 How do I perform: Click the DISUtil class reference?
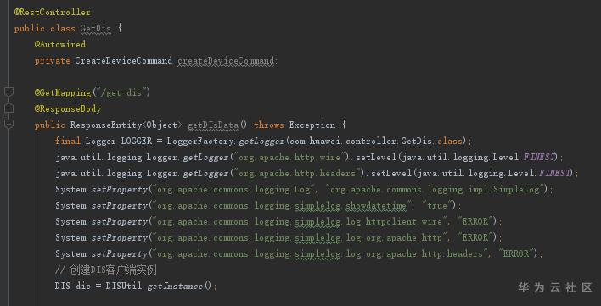coord(124,287)
